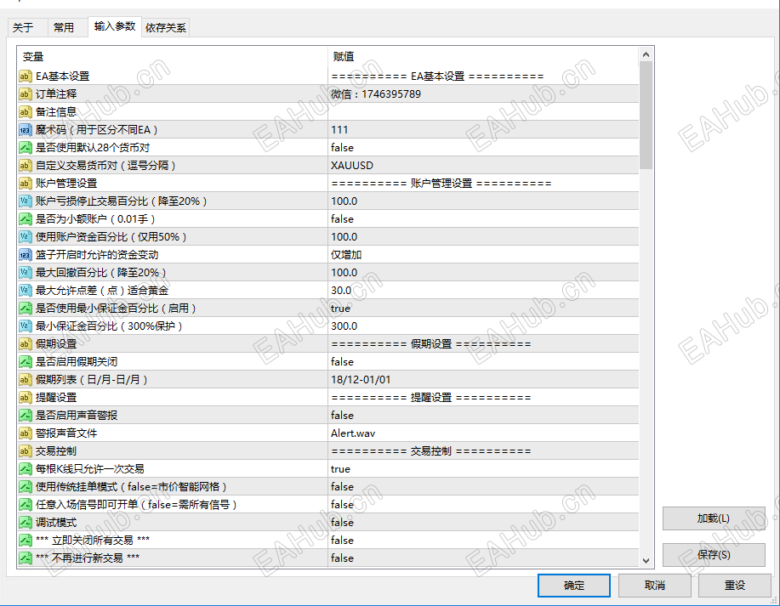This screenshot has height=606, width=780.
Task: Select the 仅增加 value for 篮子开启时允许的资金变动
Action: pos(346,255)
